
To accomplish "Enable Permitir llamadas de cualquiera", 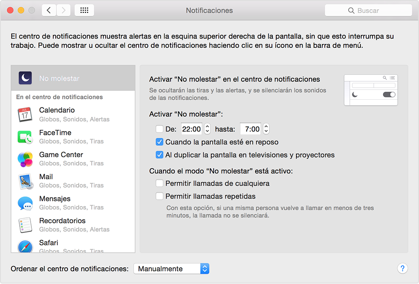I will 159,183.
